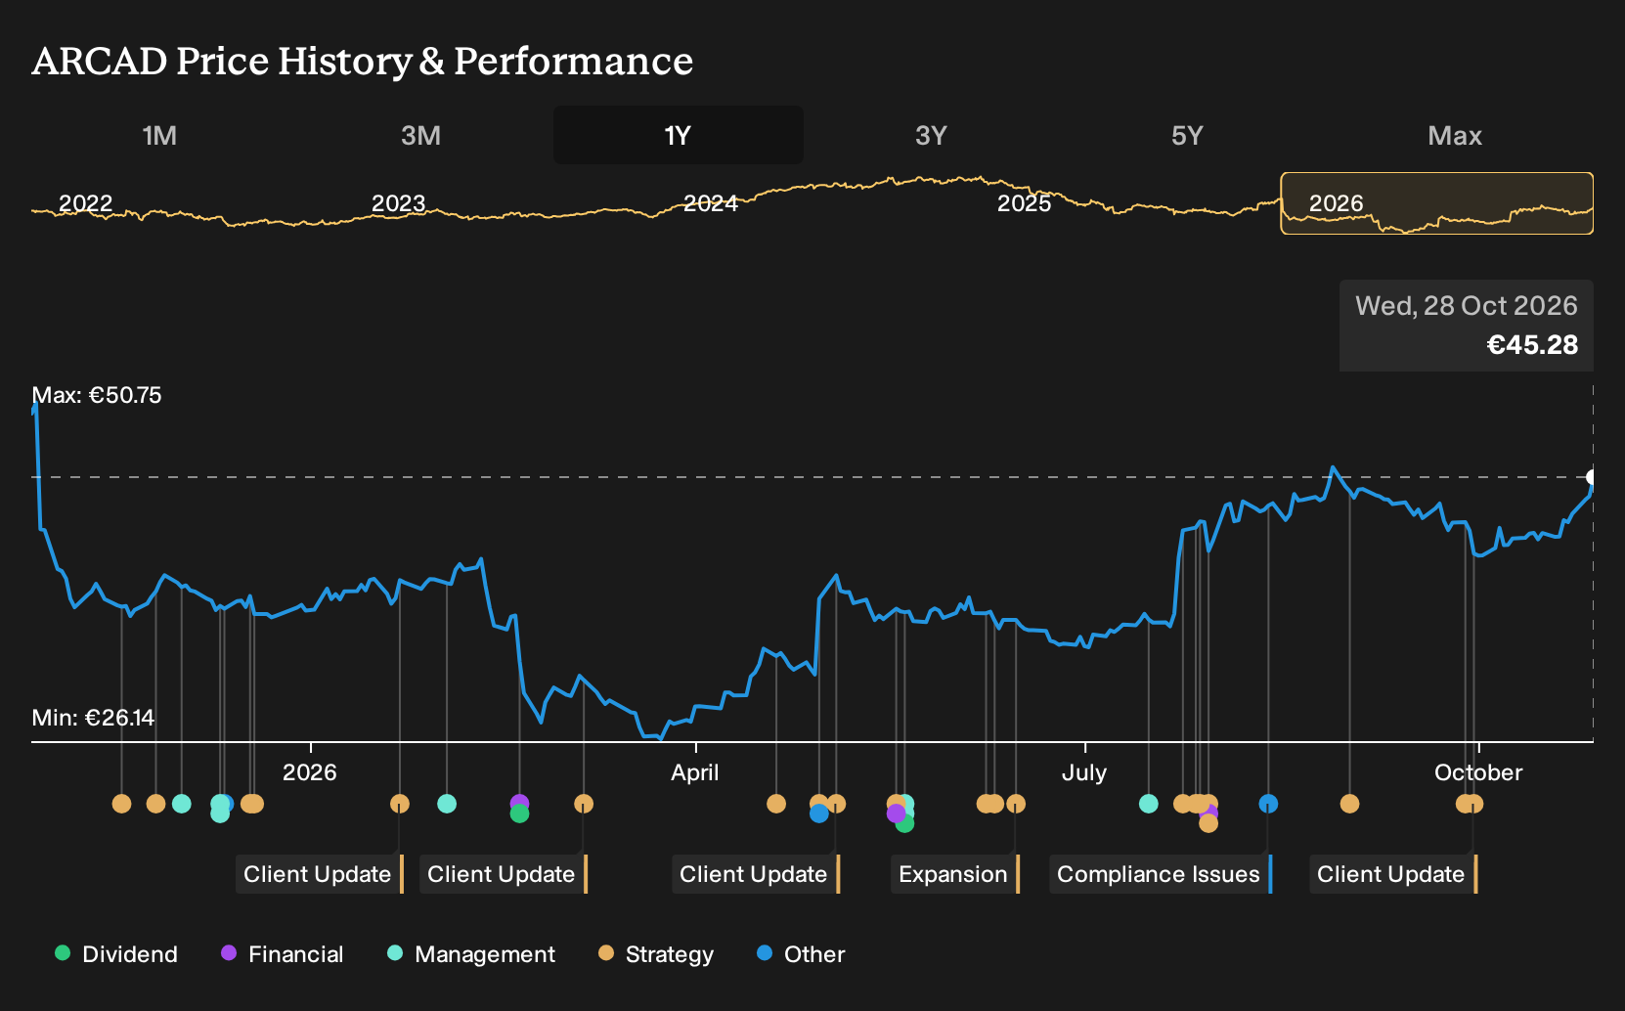Choose the 3Y chart range
This screenshot has width=1625, height=1011.
pyautogui.click(x=931, y=136)
